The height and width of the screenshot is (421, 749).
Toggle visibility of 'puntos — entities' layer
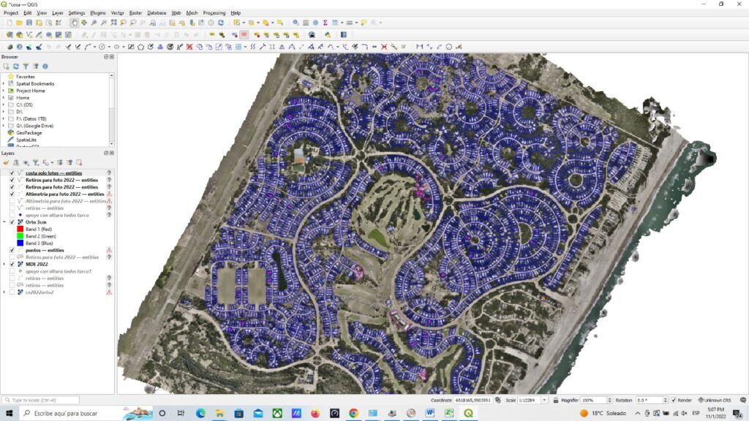tap(12, 250)
